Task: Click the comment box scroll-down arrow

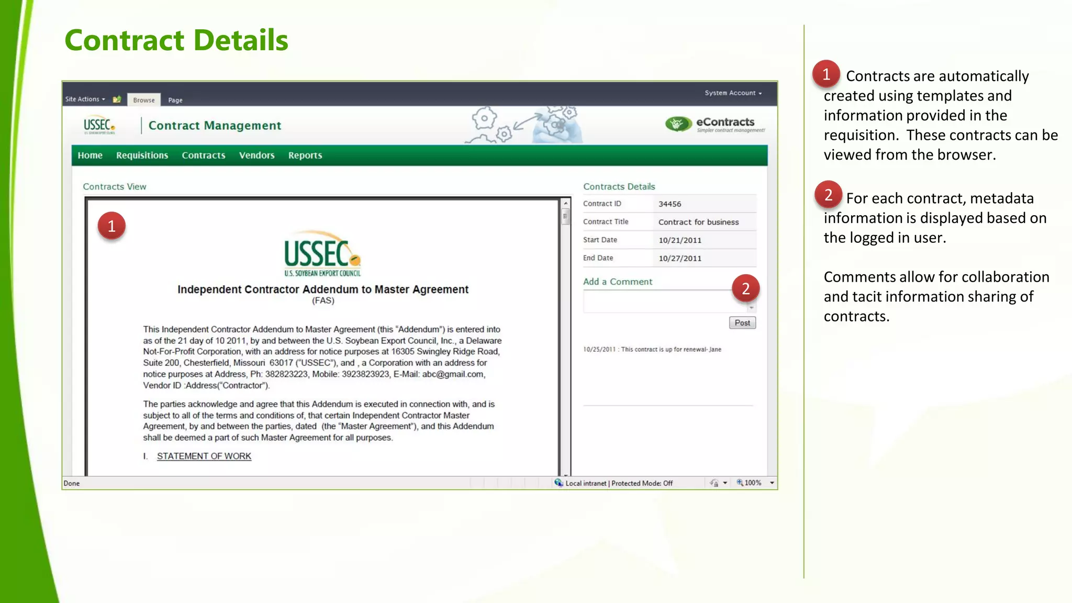Action: tap(752, 308)
